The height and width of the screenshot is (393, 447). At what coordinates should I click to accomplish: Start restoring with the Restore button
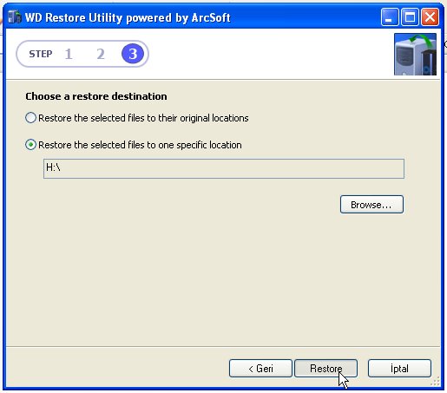point(325,369)
